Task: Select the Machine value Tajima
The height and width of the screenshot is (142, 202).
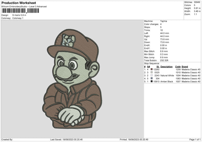Action: (164, 21)
